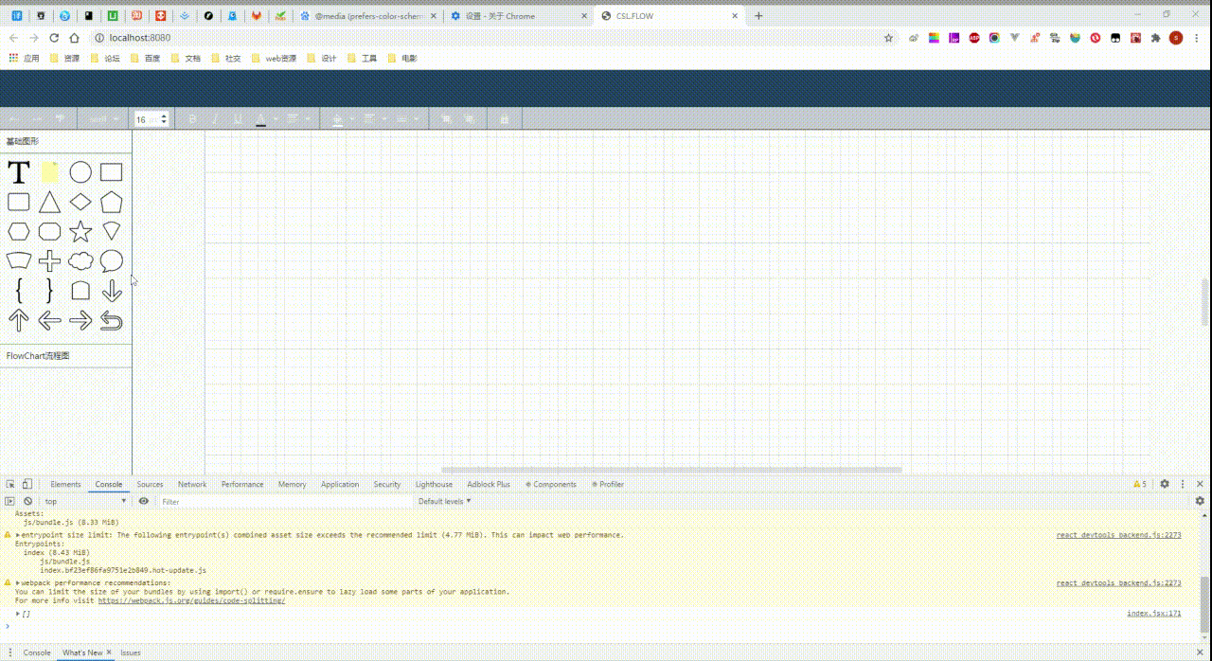Pick the down arrow shape

point(112,291)
